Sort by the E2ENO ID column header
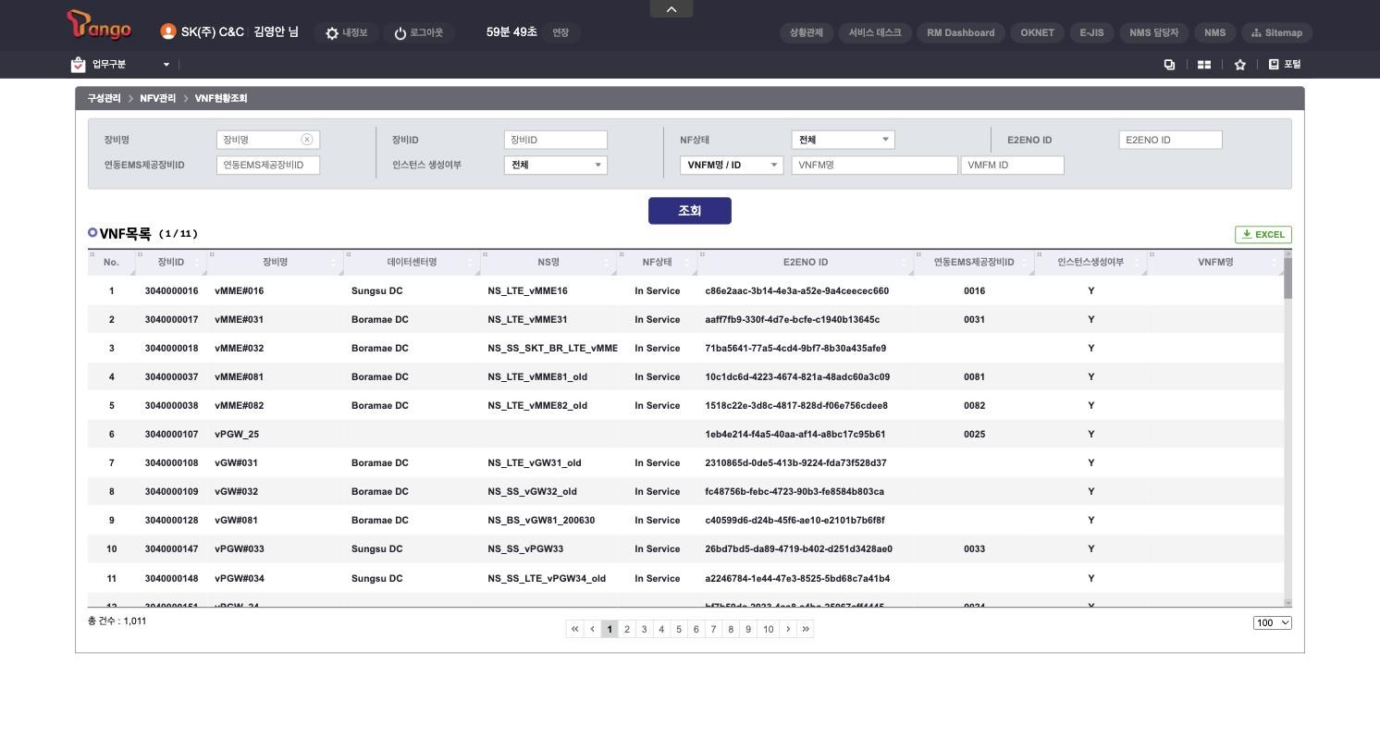This screenshot has height=751, width=1380. click(806, 263)
